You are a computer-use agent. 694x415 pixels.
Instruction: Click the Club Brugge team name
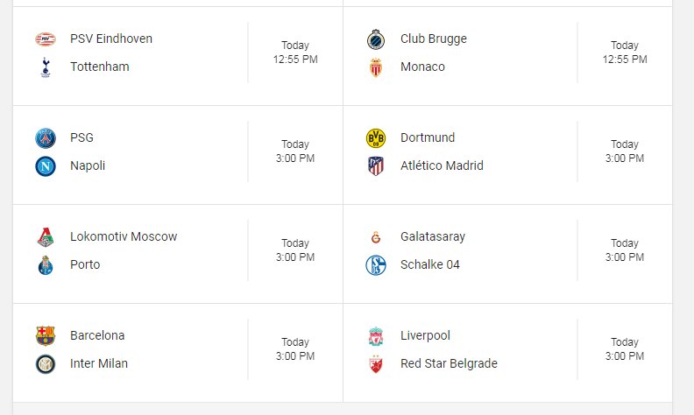(433, 39)
